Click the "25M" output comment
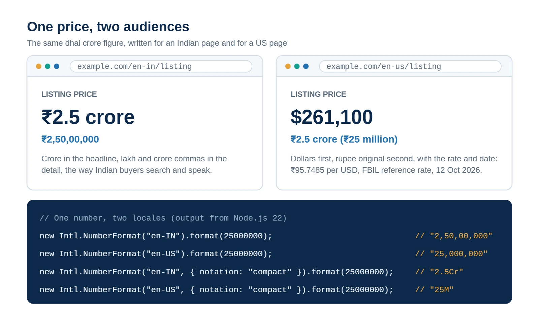This screenshot has height=311, width=539. point(435,289)
